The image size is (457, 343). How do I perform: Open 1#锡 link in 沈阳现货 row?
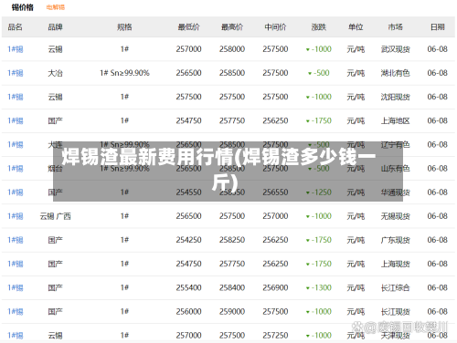click(x=16, y=97)
